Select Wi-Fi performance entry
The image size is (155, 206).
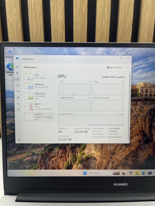[x=39, y=107]
